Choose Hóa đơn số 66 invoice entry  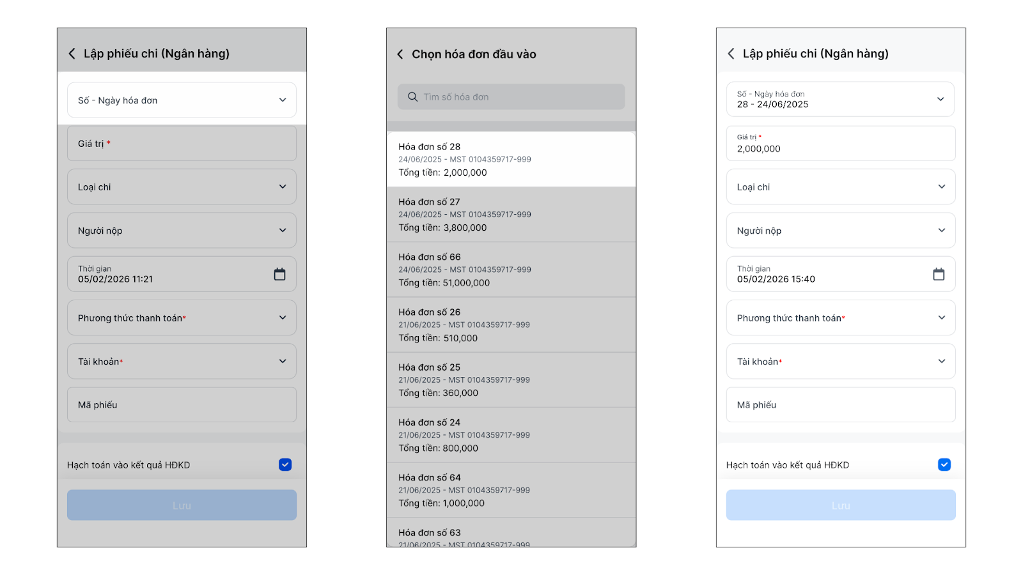point(511,270)
